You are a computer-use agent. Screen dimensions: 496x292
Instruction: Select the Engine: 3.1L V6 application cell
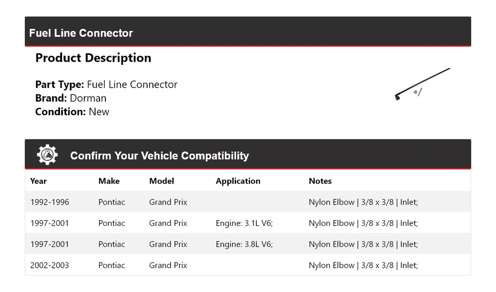click(244, 223)
